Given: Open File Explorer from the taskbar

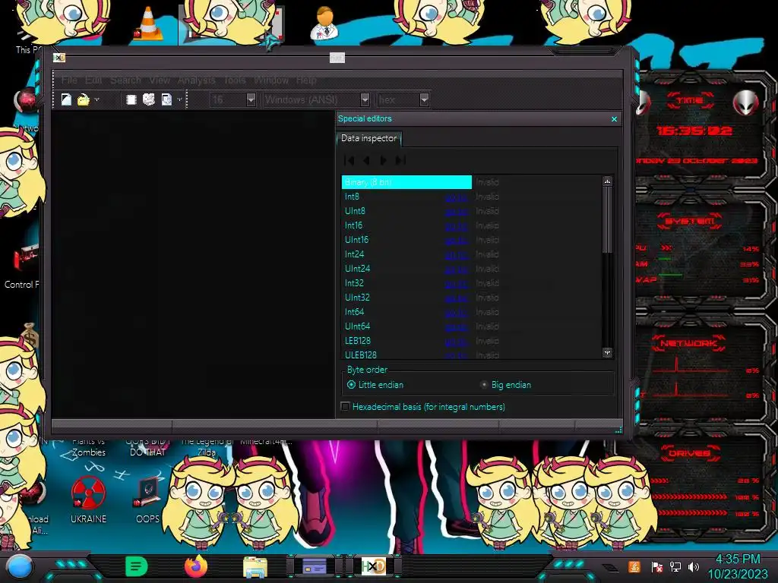Looking at the screenshot, I should (255, 566).
